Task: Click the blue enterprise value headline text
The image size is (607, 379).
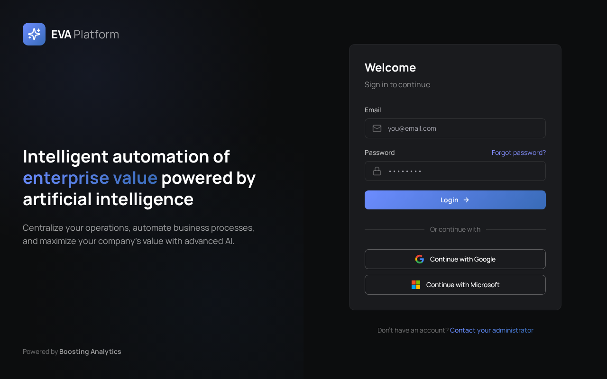Action: coord(90,178)
